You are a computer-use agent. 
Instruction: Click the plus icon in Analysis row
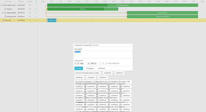coord(36,9)
